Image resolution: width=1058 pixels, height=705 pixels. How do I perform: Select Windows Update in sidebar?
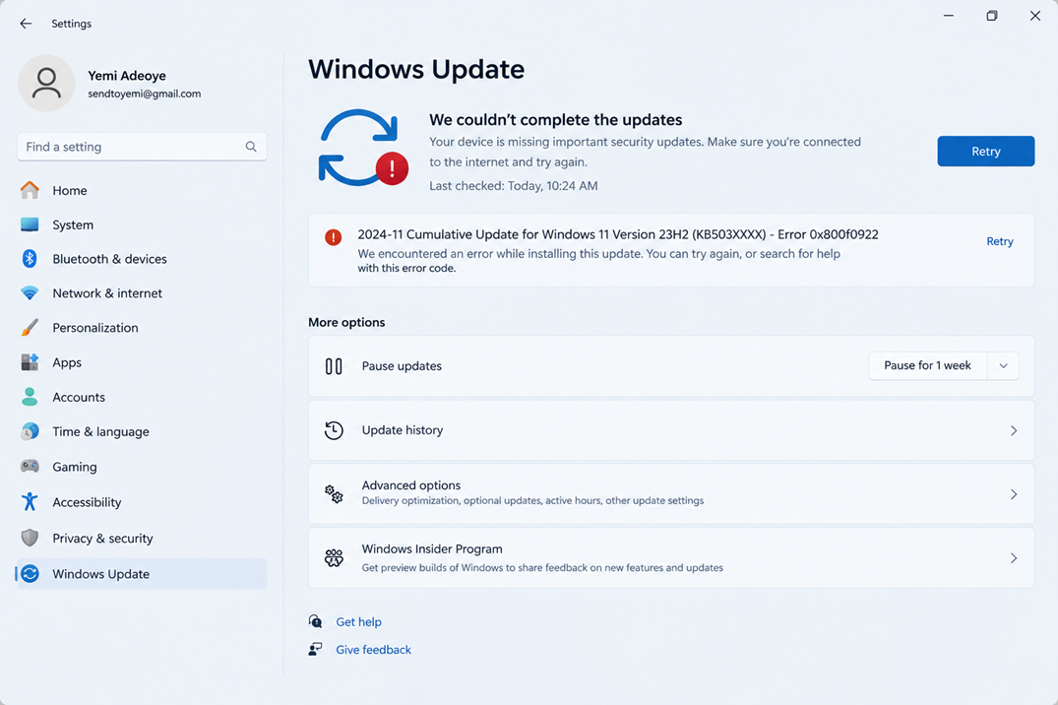click(142, 574)
